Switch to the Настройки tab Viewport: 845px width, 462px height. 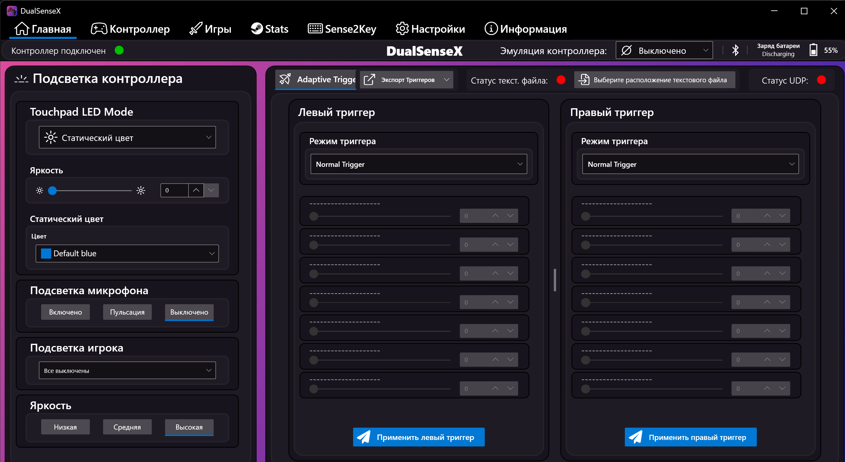coord(430,29)
